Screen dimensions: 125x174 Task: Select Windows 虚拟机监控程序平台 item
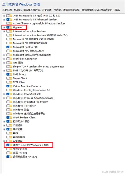29,114
